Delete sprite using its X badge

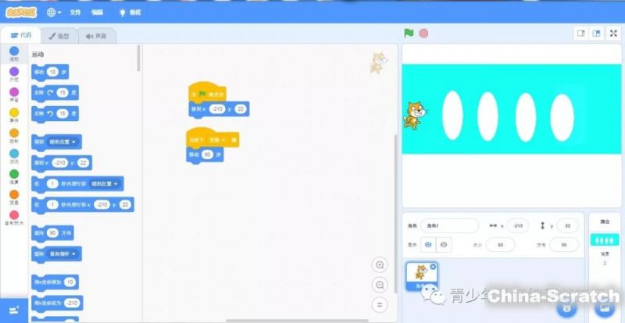click(x=434, y=267)
